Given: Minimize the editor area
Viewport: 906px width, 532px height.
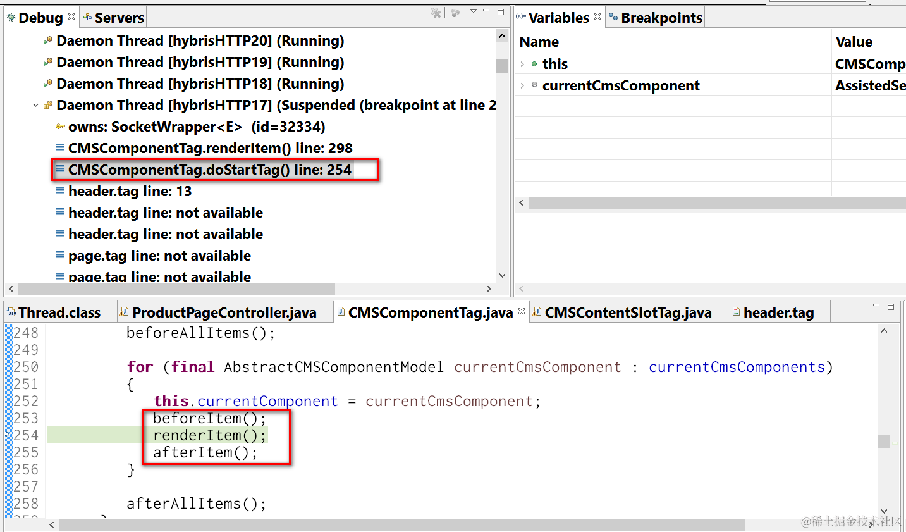Looking at the screenshot, I should [x=876, y=306].
